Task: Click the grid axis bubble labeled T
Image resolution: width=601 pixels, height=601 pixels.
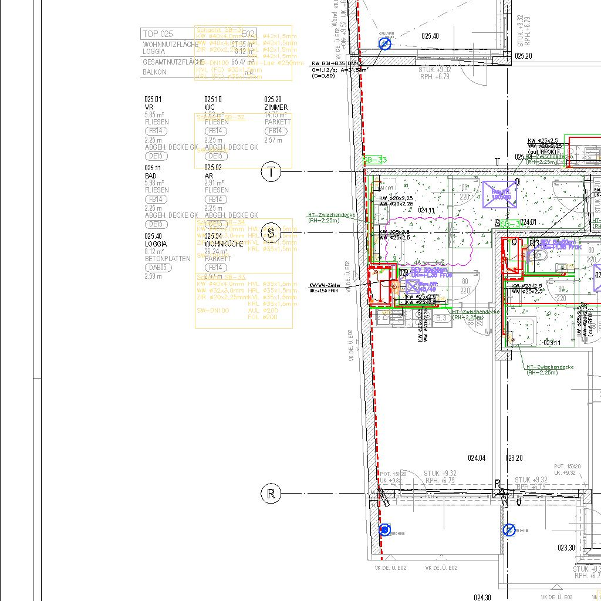Action: tap(271, 172)
